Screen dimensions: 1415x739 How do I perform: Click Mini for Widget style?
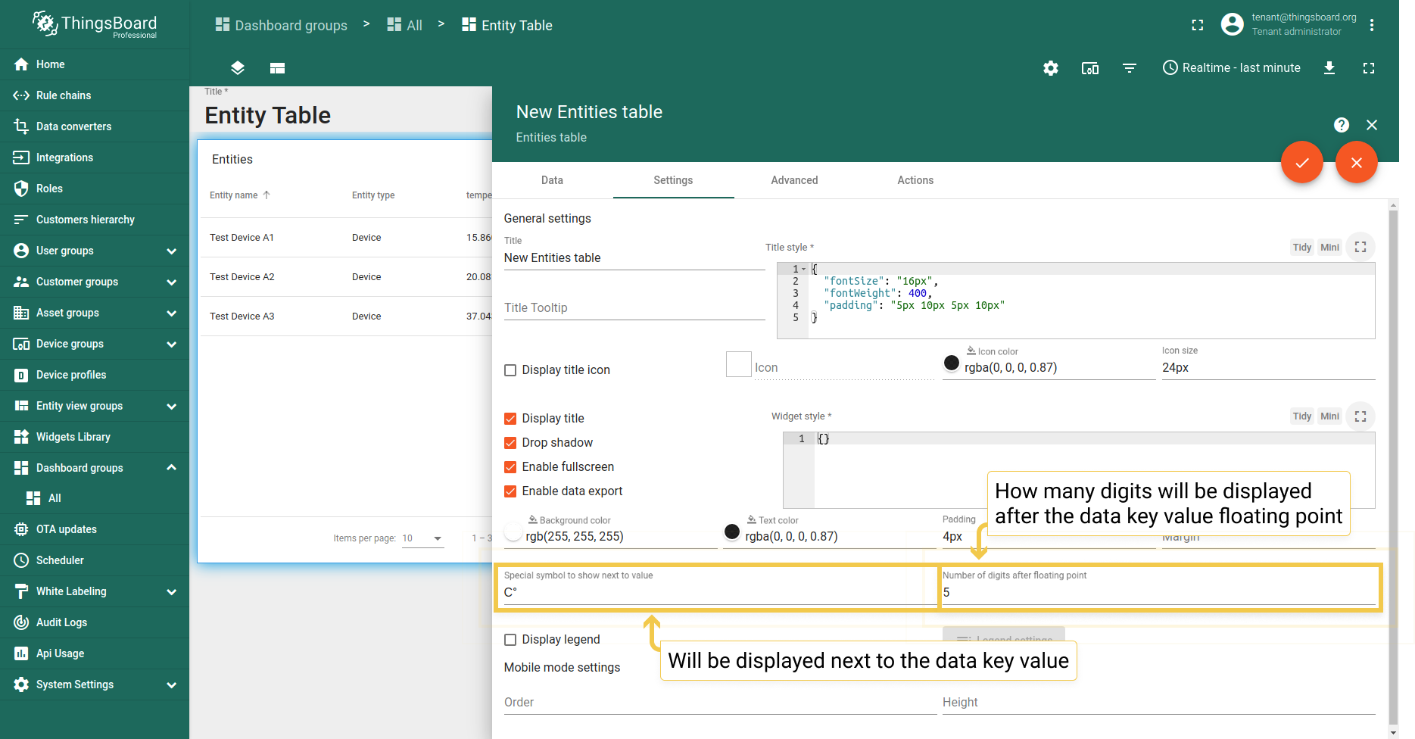(1329, 416)
